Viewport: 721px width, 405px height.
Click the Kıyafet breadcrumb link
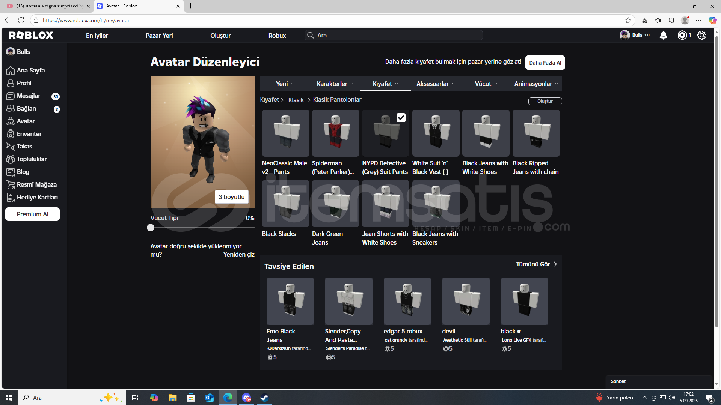click(x=269, y=99)
